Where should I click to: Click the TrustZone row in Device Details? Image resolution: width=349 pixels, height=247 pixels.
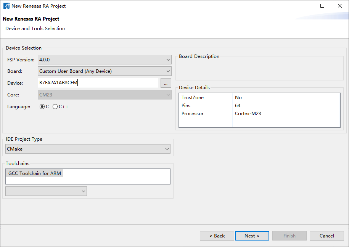click(259, 98)
